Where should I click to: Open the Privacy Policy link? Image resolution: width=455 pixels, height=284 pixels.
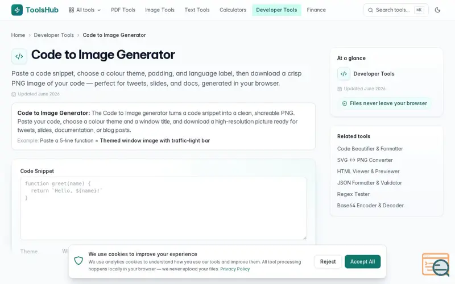click(235, 269)
